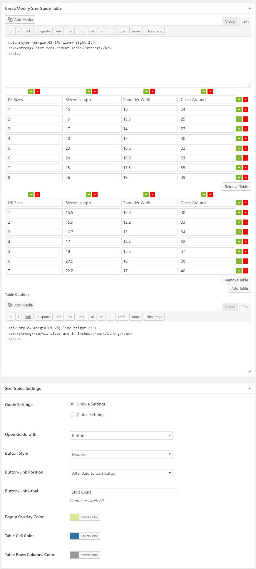Add a row after PK size 1 row
The height and width of the screenshot is (569, 256).
[239, 109]
